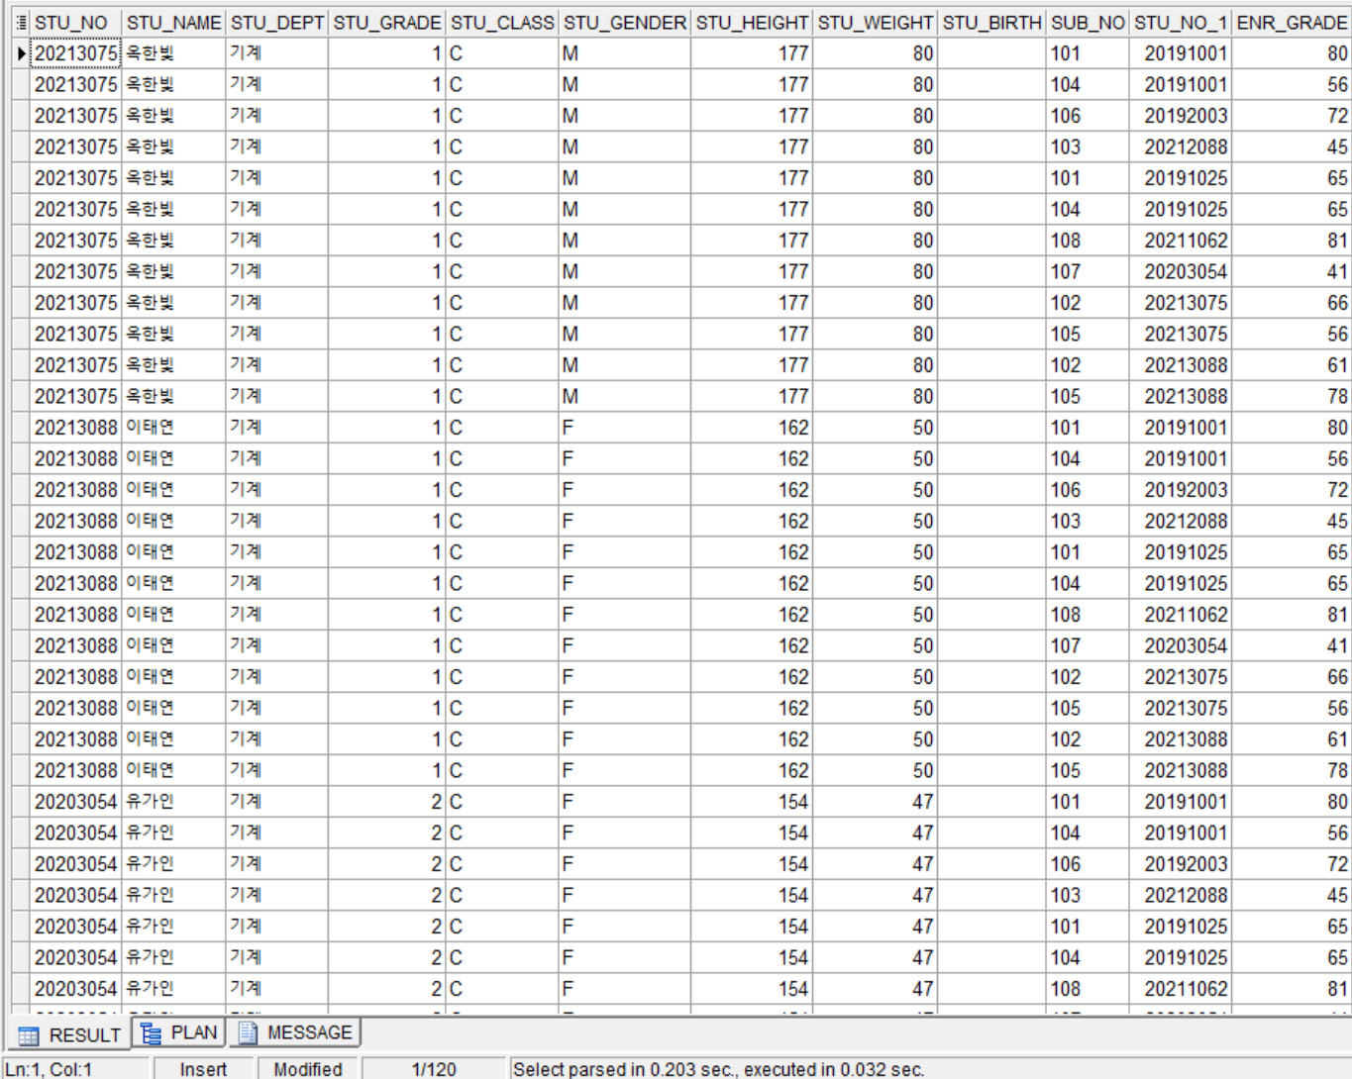This screenshot has height=1079, width=1352.
Task: Click the "Ln:1, Col:1" status entry
Action: pyautogui.click(x=50, y=1069)
